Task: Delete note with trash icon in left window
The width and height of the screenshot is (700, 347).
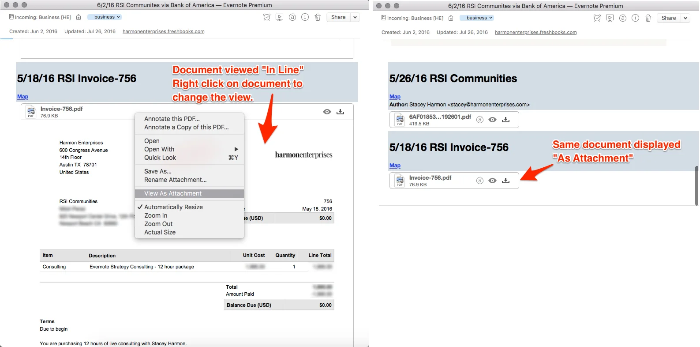Action: (x=318, y=17)
